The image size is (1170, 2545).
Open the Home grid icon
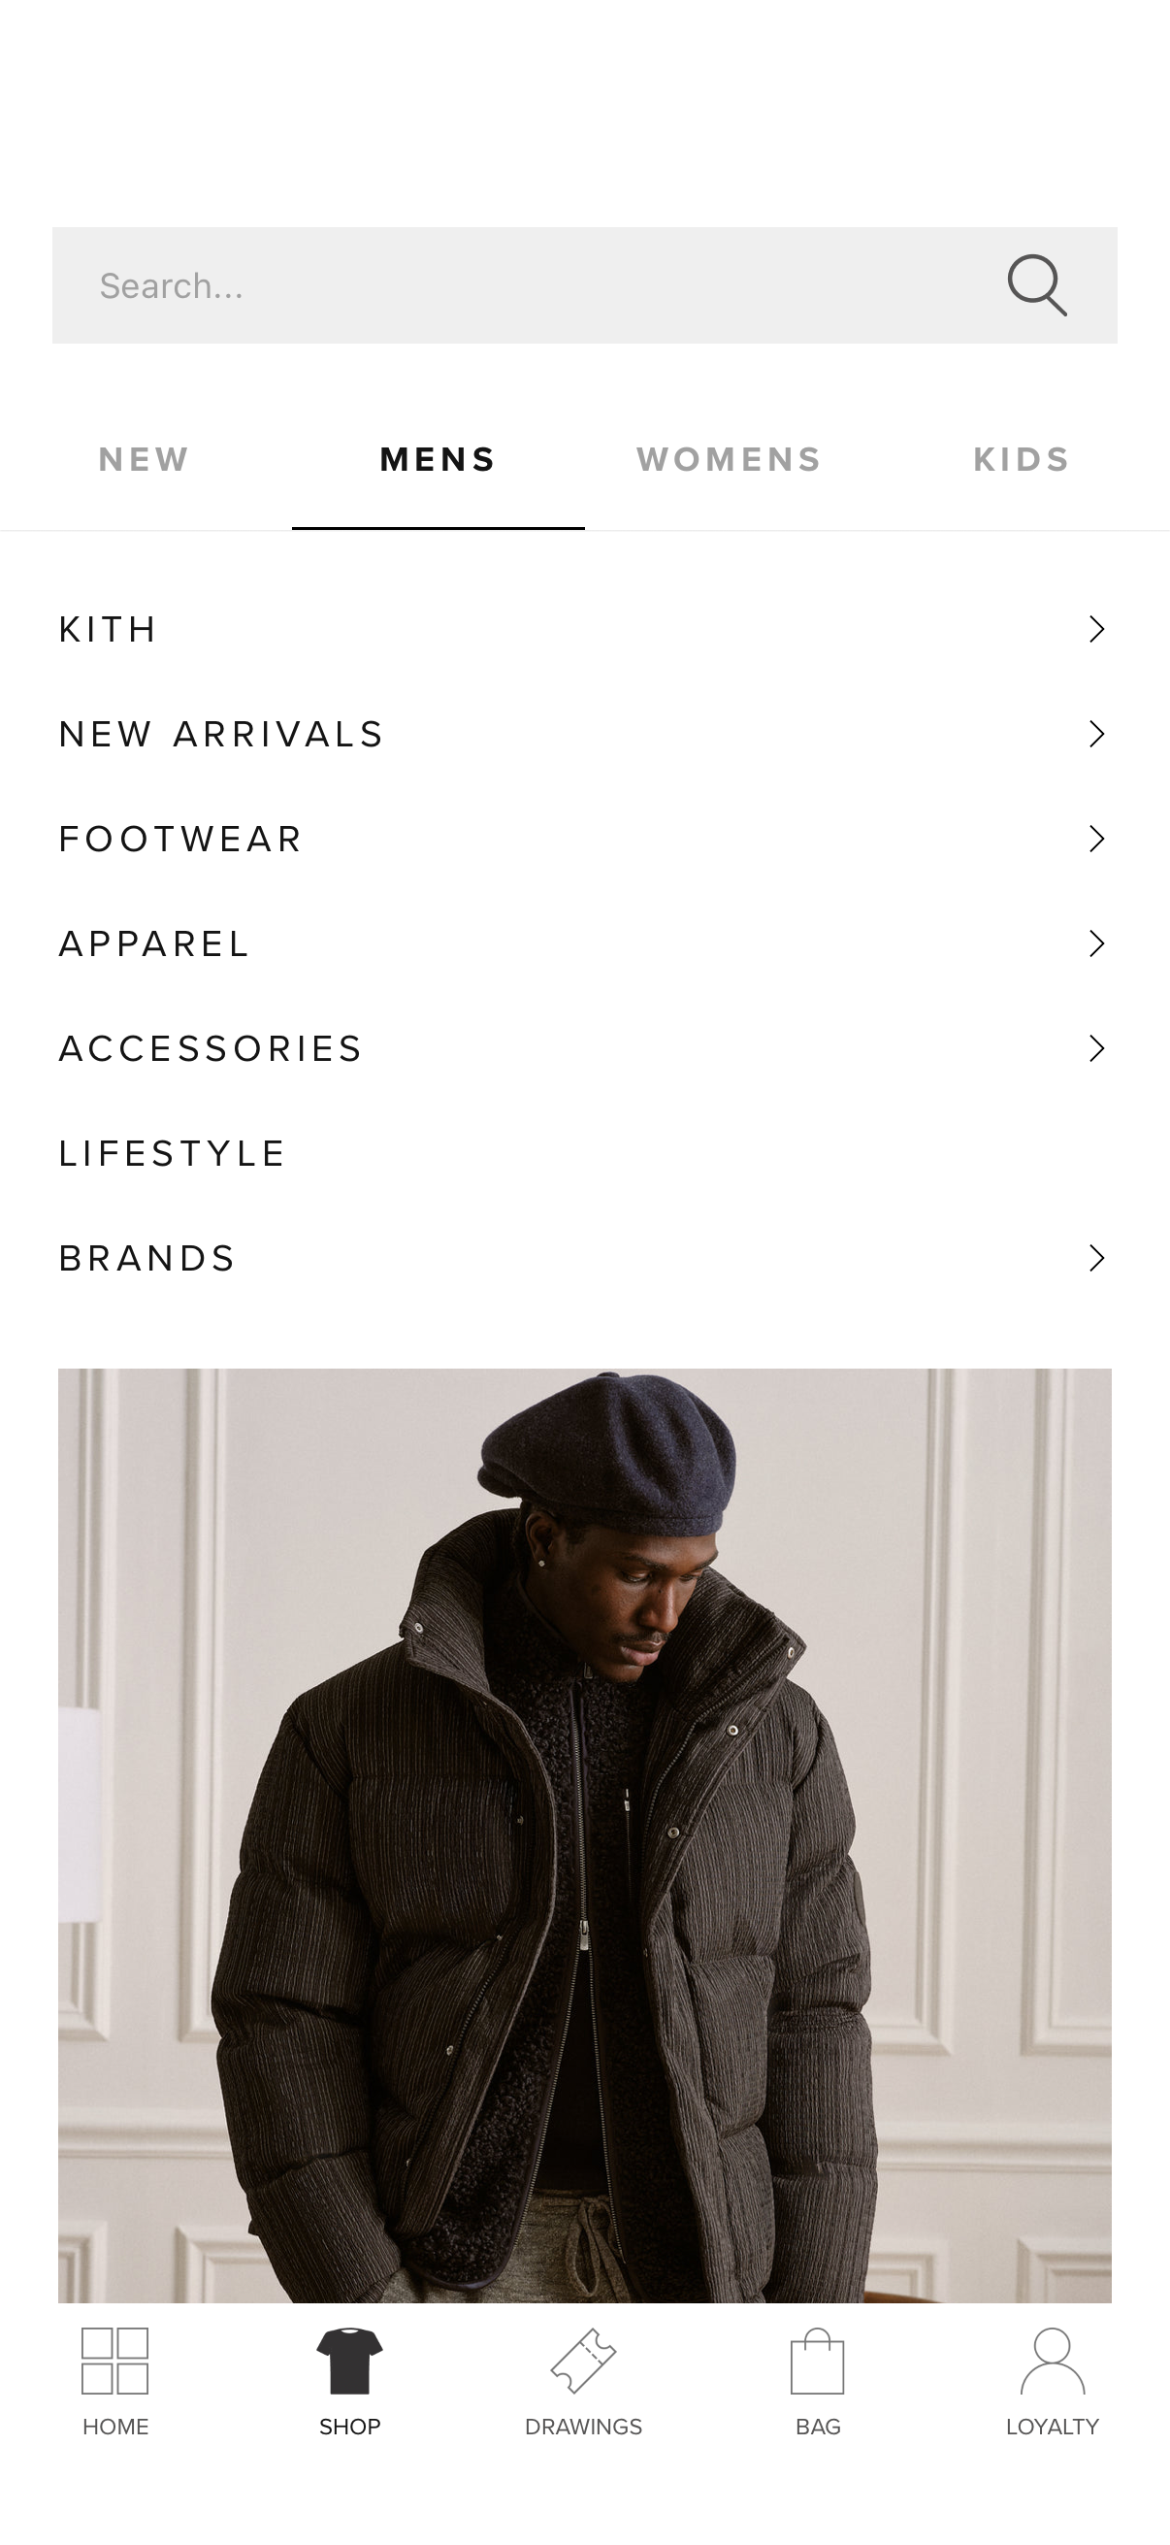click(x=115, y=2361)
